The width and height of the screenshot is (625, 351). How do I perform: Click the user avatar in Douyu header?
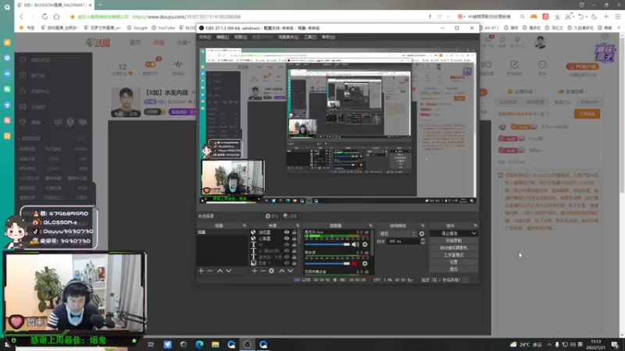coord(540,42)
